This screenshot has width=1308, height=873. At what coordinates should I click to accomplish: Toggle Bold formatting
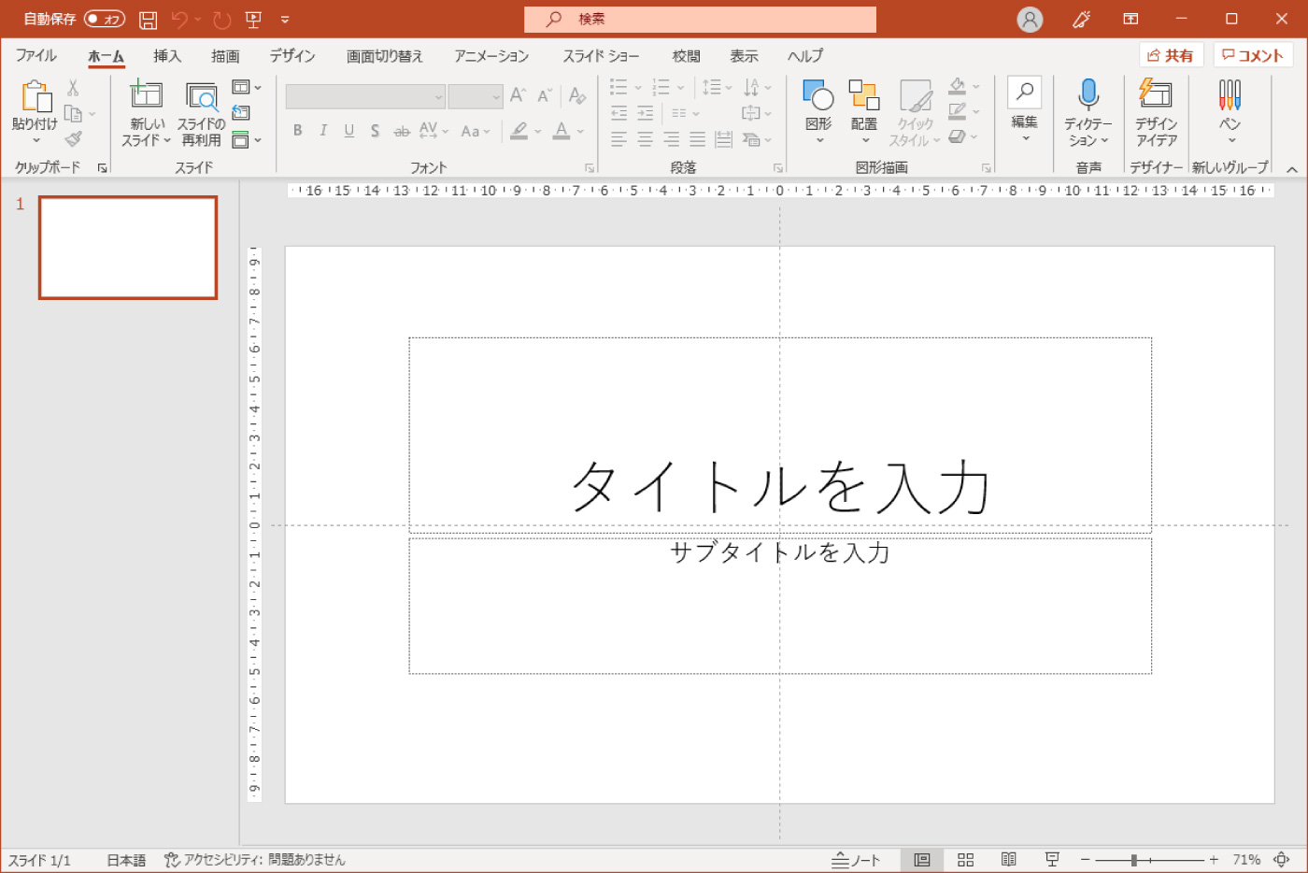click(297, 131)
